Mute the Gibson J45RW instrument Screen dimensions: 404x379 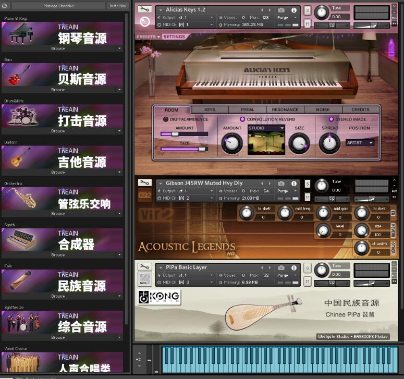point(307,197)
